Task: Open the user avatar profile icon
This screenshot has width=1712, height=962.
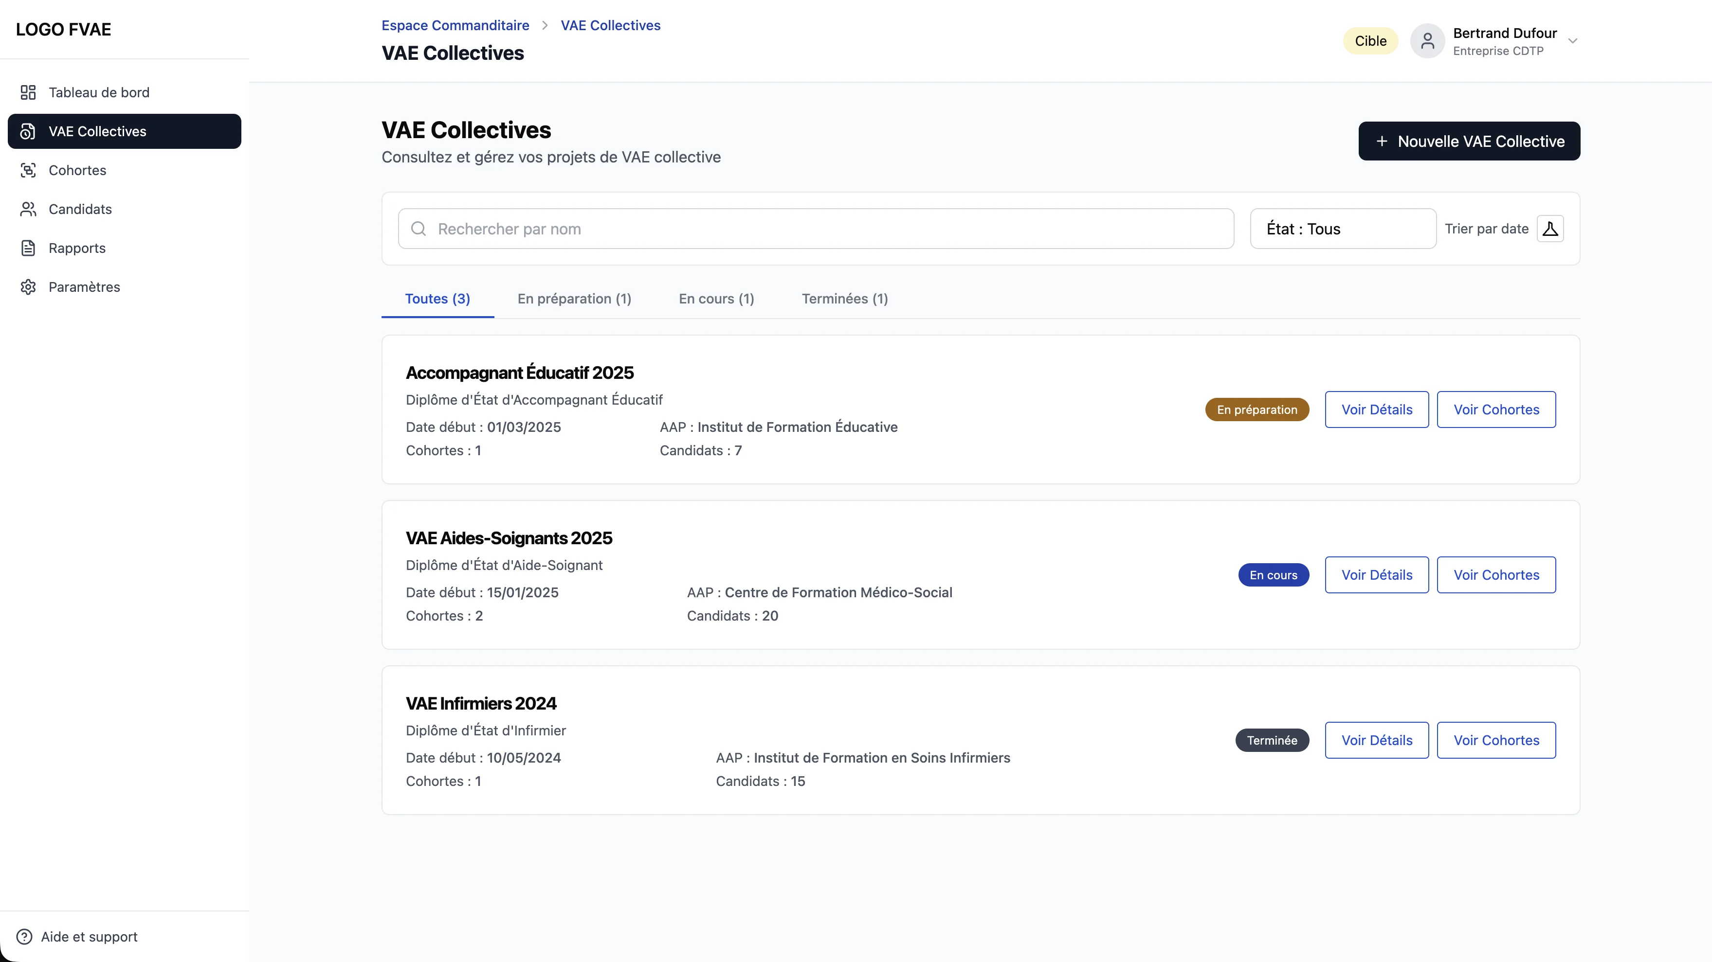Action: [1427, 40]
